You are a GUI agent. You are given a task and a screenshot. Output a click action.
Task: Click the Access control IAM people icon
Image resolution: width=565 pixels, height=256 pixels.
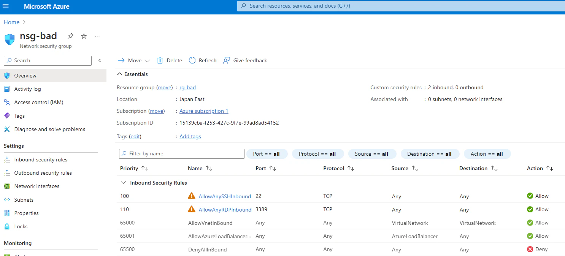7,102
